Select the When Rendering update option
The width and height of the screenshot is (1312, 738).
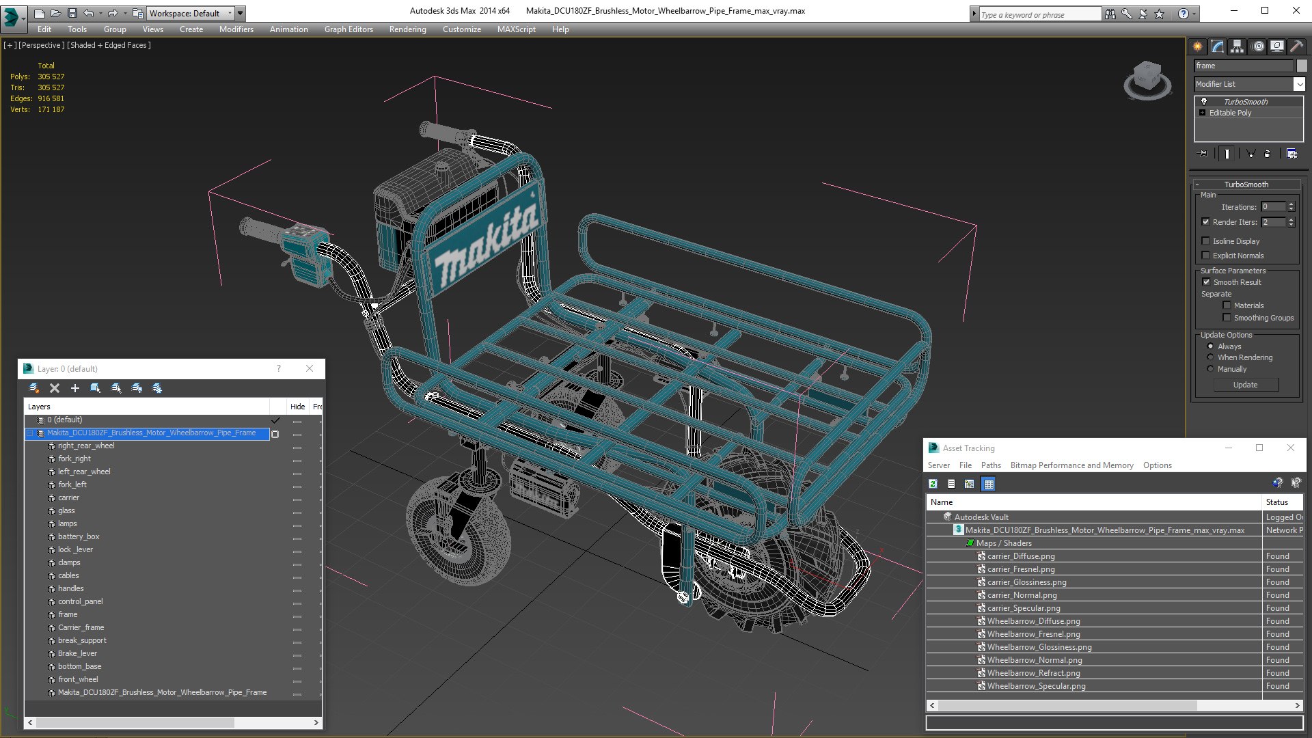(x=1210, y=357)
